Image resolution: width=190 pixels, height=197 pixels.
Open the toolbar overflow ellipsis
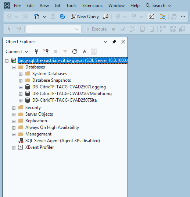[183, 17]
